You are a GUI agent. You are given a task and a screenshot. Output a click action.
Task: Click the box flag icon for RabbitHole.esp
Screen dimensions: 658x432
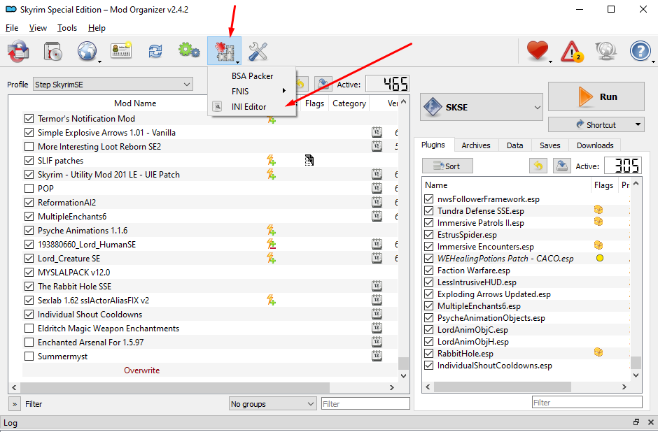[x=598, y=352]
